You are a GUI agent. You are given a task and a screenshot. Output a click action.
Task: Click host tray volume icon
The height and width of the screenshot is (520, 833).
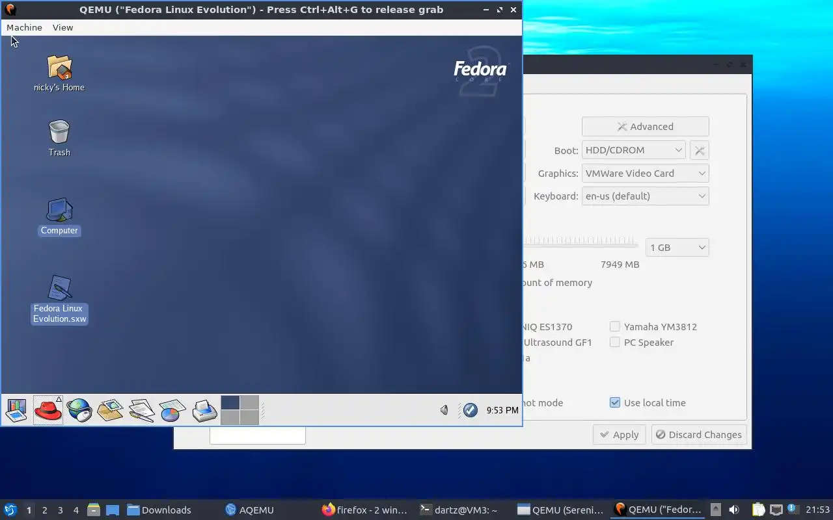733,510
